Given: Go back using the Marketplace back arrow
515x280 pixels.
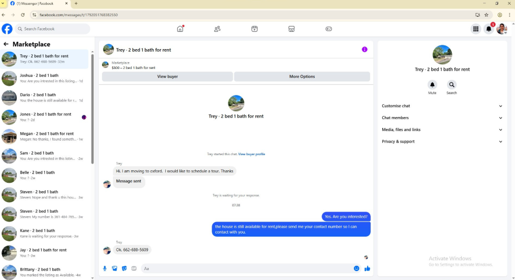Looking at the screenshot, I should point(6,44).
